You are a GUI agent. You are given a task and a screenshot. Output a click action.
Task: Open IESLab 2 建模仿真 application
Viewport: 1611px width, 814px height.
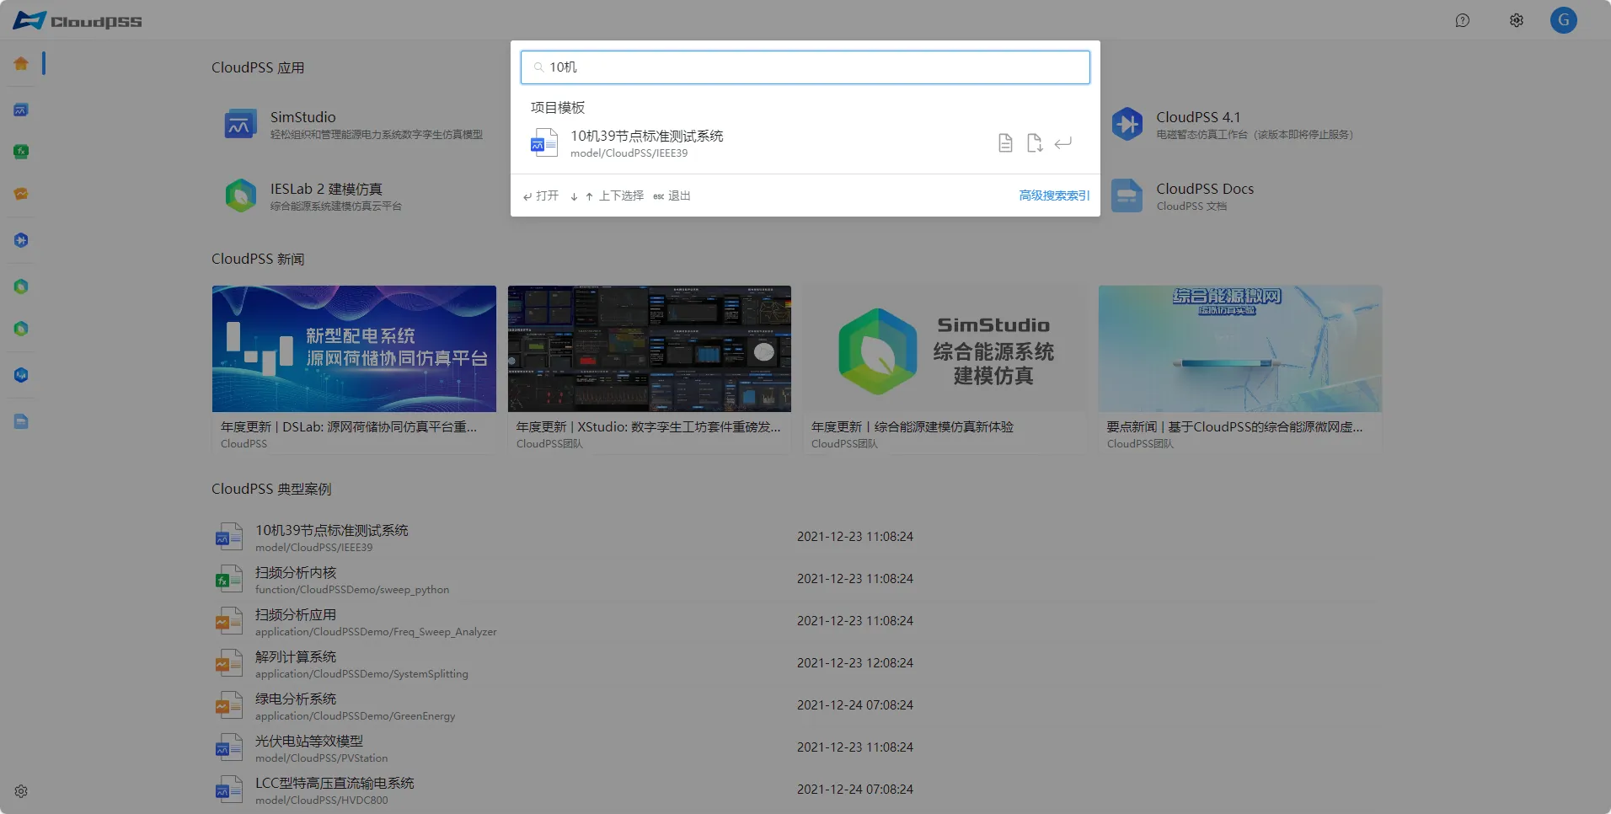point(326,189)
